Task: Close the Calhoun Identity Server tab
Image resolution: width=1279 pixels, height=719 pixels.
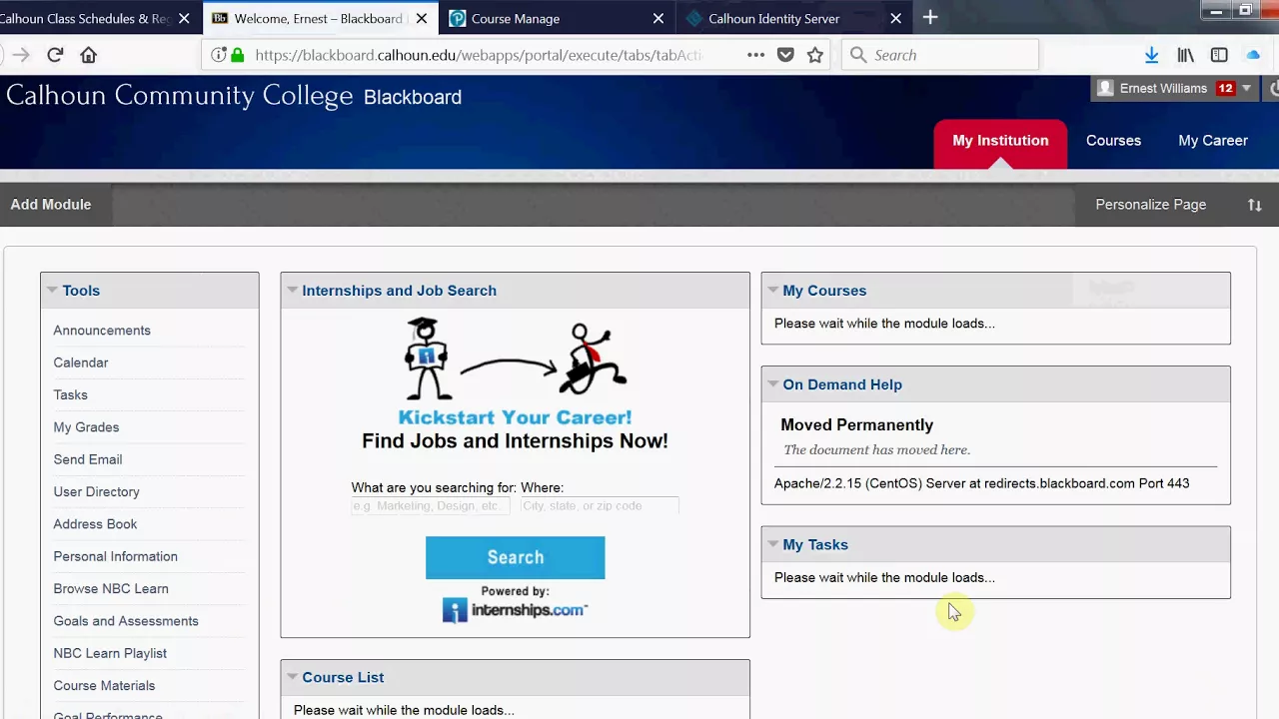Action: tap(895, 18)
